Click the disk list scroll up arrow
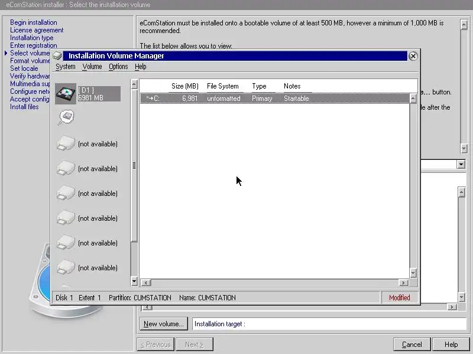 coord(134,84)
